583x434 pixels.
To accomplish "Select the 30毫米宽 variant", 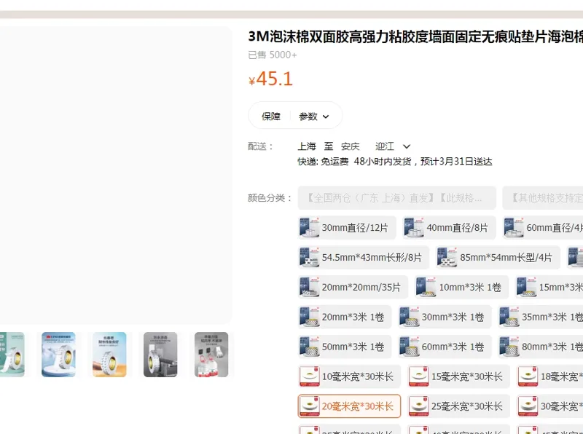I will tap(550, 406).
